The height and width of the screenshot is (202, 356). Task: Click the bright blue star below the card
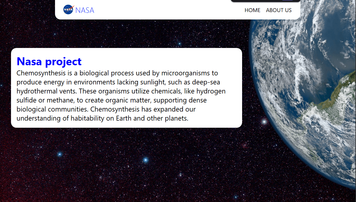146,160
